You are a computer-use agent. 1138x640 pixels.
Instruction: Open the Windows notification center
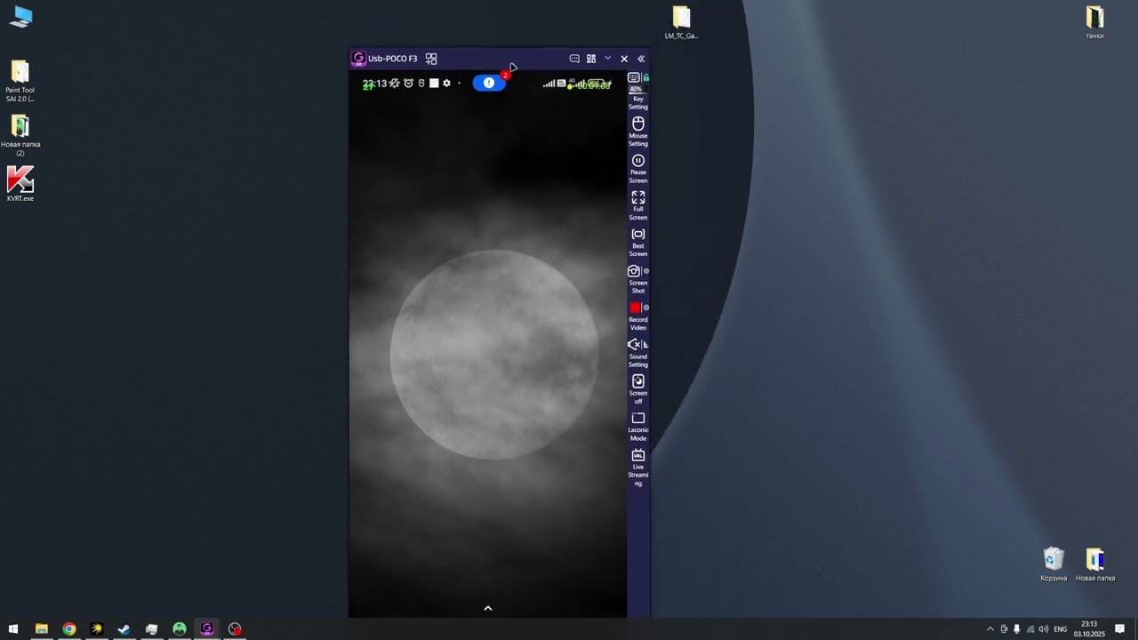(x=1120, y=628)
